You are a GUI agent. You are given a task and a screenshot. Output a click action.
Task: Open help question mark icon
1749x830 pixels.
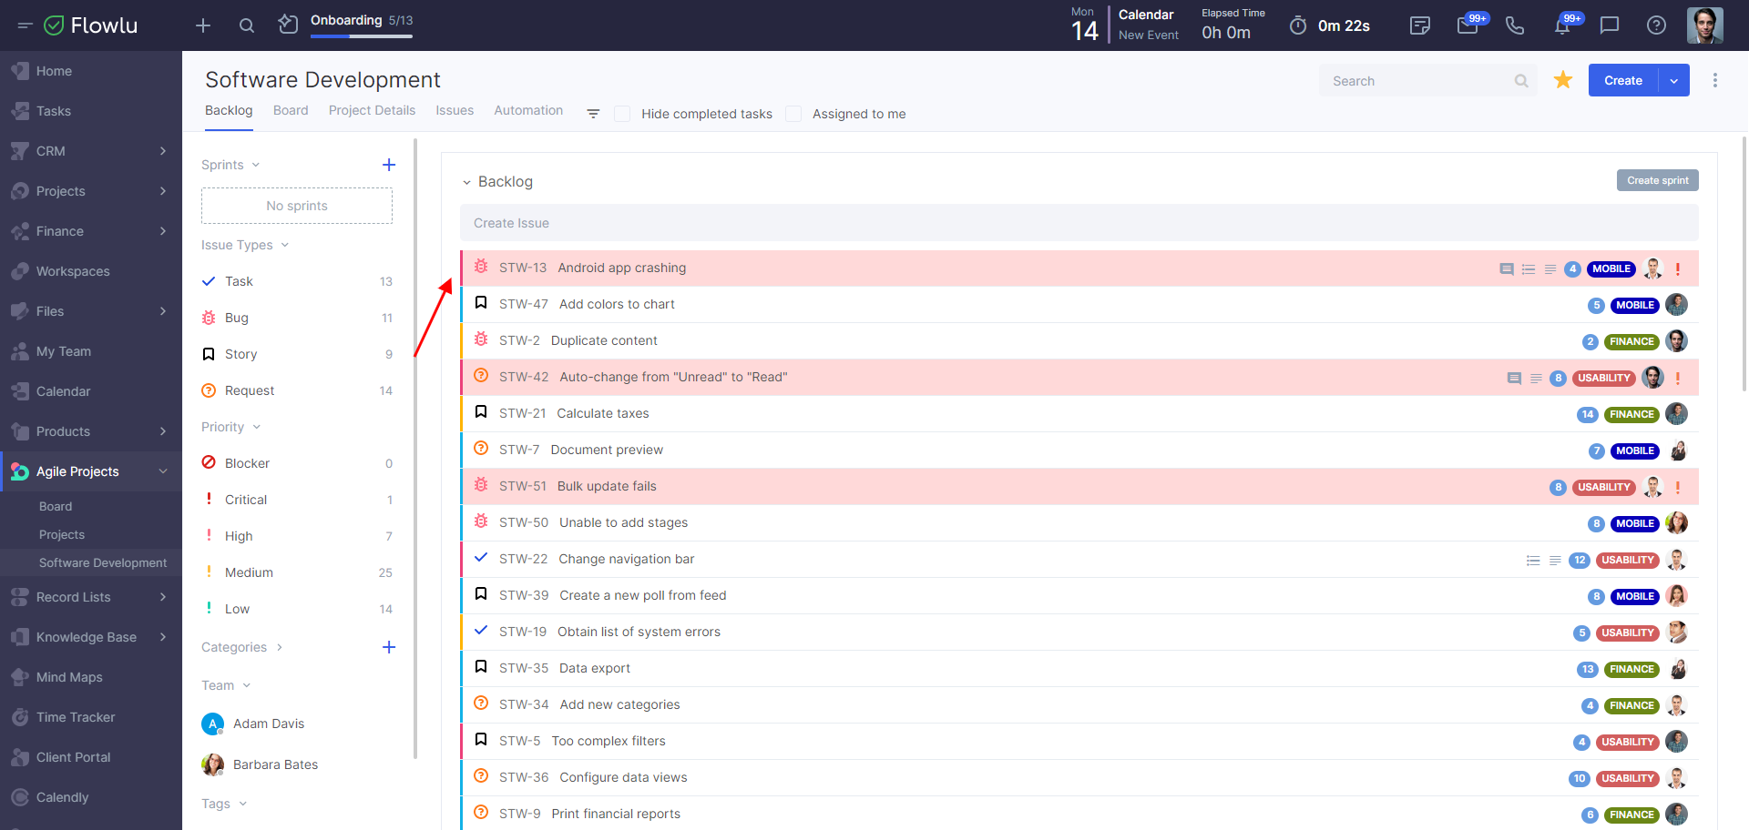pyautogui.click(x=1657, y=25)
